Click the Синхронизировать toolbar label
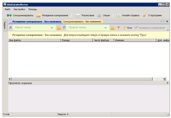 pyautogui.click(x=23, y=15)
